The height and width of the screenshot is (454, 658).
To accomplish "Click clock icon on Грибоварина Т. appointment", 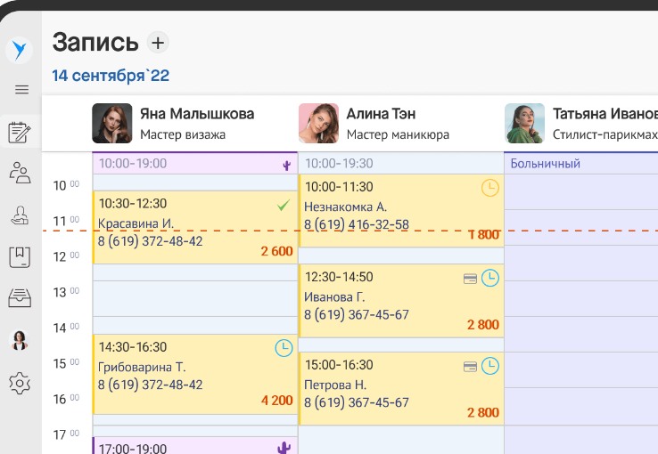I will tap(284, 348).
